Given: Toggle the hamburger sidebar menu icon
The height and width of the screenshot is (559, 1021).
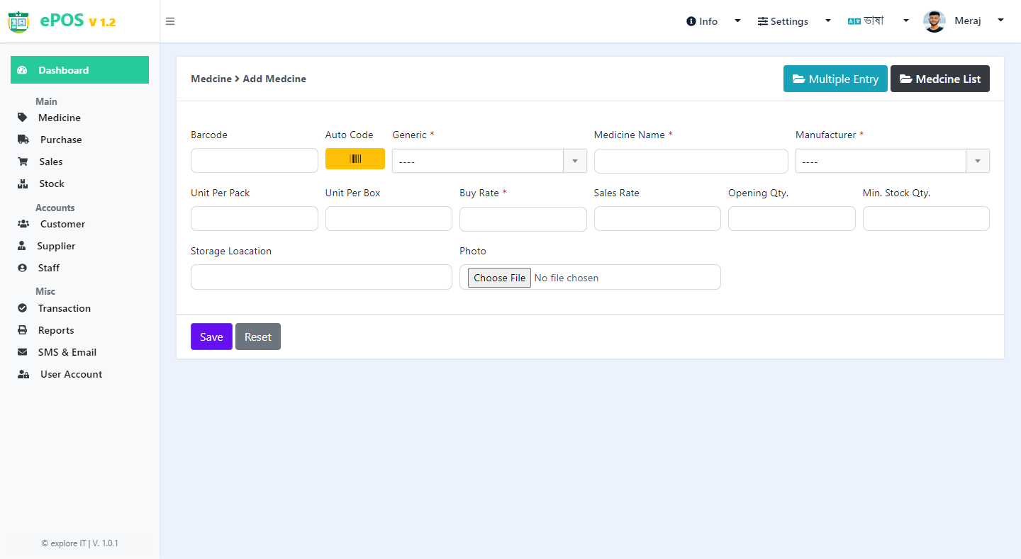Looking at the screenshot, I should point(170,21).
